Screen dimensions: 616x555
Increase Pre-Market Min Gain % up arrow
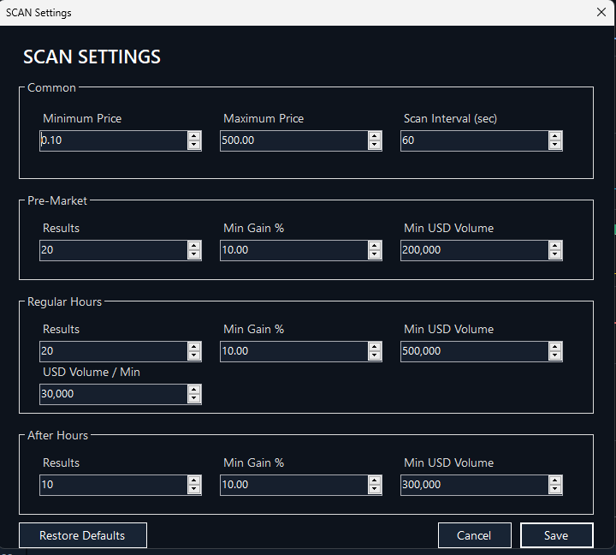coord(375,246)
